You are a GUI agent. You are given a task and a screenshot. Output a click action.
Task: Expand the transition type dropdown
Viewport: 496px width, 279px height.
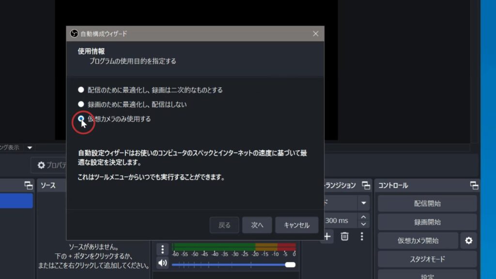coord(363,203)
